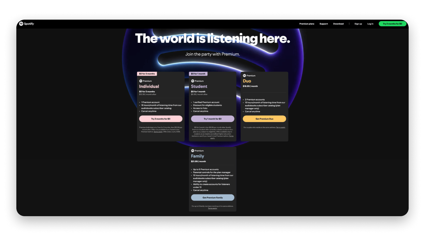Click the $18.99 / month price

(250, 86)
